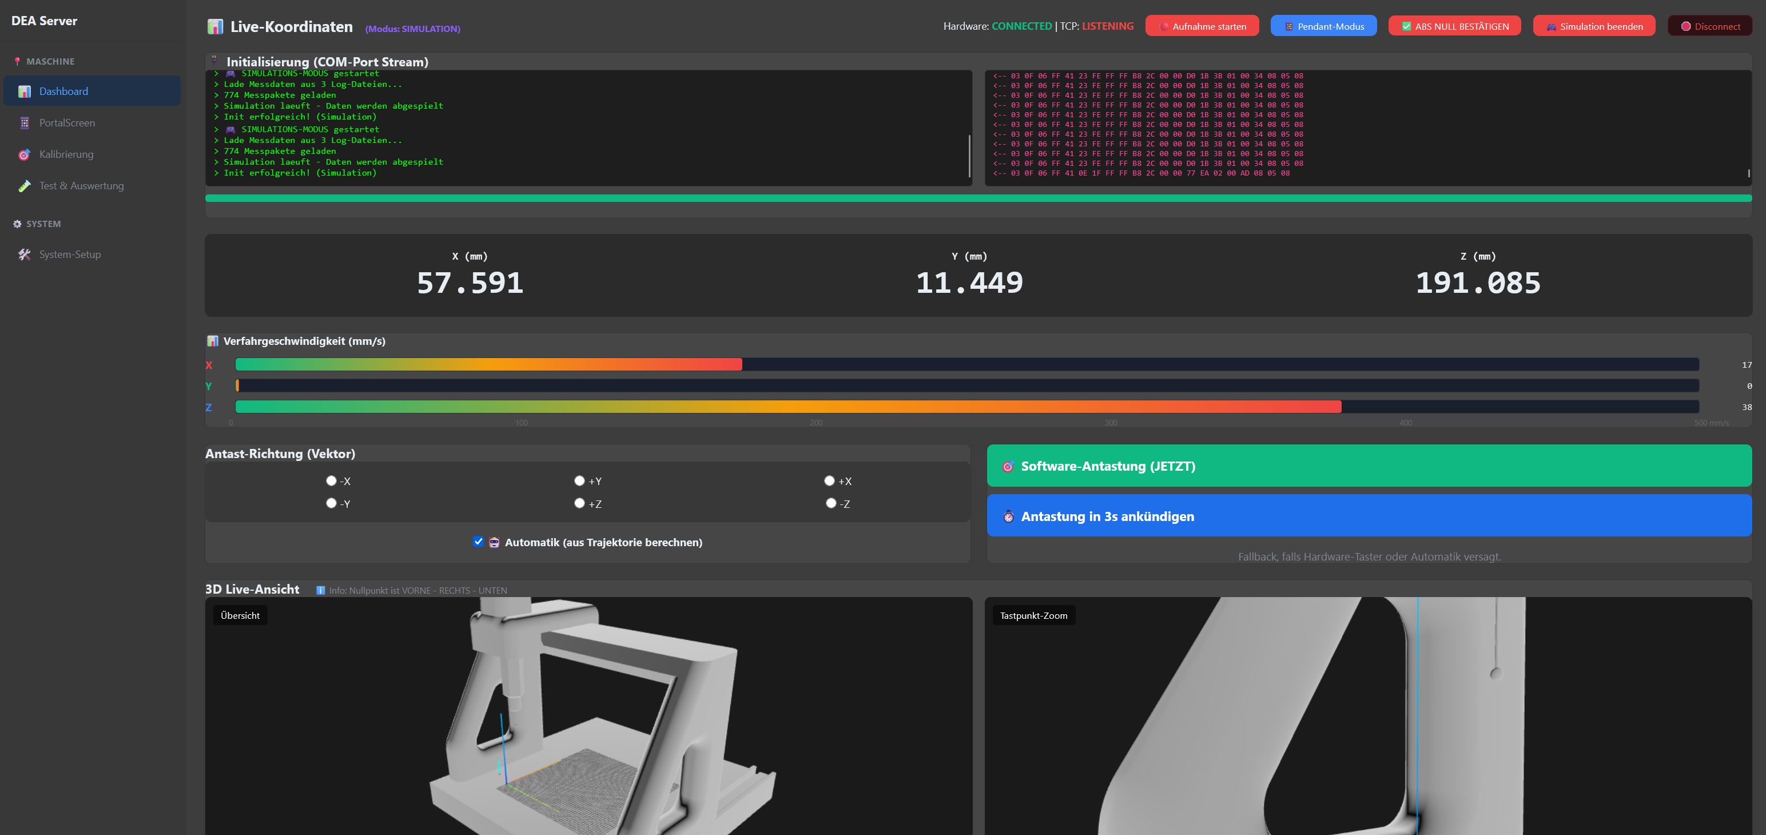Viewport: 1766px width, 835px height.
Task: Click the X coordinate value 57.591
Action: point(470,283)
